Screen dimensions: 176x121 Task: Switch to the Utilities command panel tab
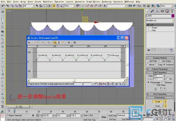click(x=172, y=11)
